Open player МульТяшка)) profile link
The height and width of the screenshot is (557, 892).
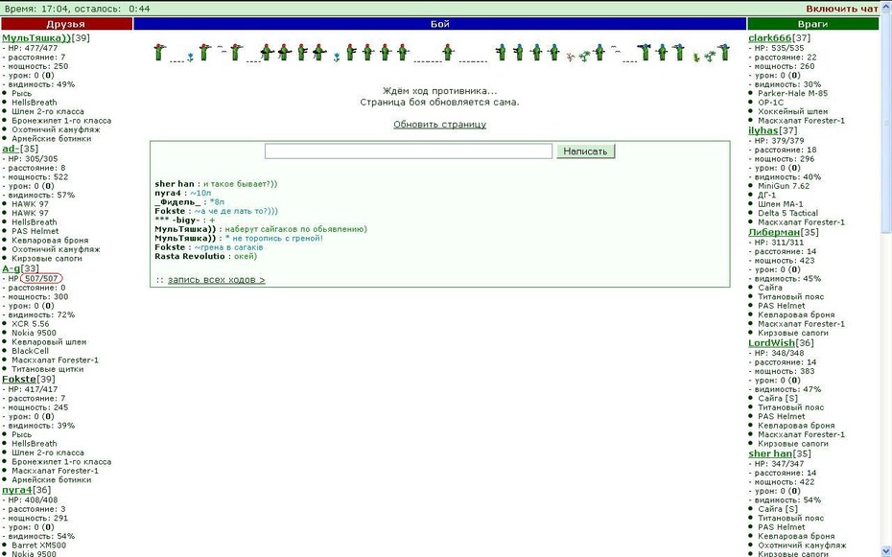[36, 38]
